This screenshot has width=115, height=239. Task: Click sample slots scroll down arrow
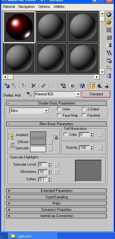102,72
